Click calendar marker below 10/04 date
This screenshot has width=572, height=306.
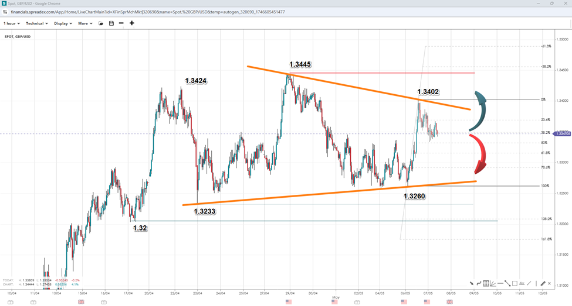point(11,302)
